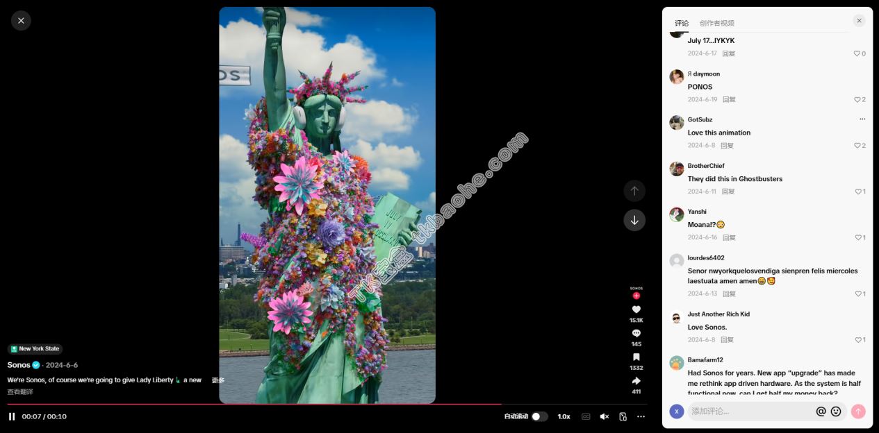
Task: Go to the previous video with up arrow
Action: (x=634, y=191)
